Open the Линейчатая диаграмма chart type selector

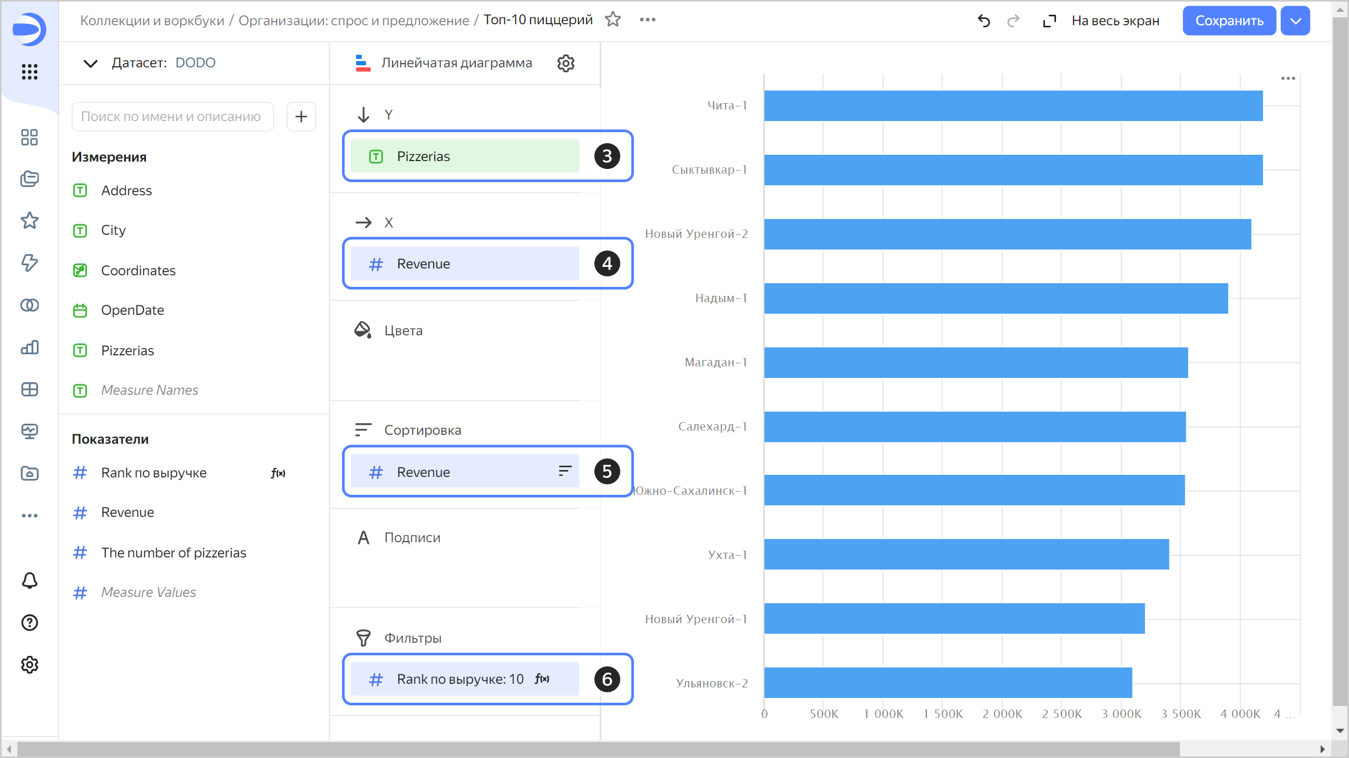click(x=456, y=63)
